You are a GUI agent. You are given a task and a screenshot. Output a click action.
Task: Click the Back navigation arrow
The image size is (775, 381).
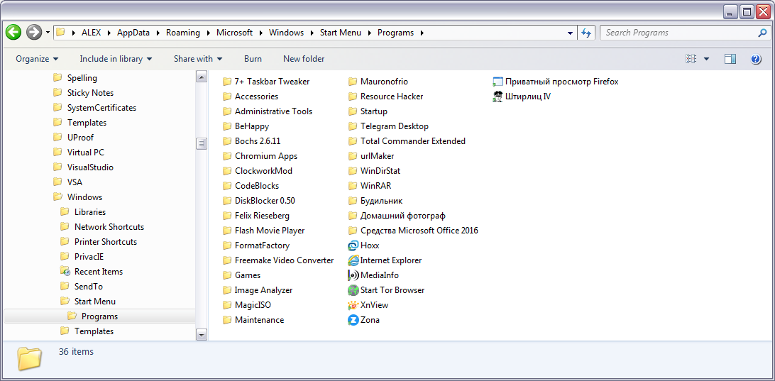[x=13, y=33]
